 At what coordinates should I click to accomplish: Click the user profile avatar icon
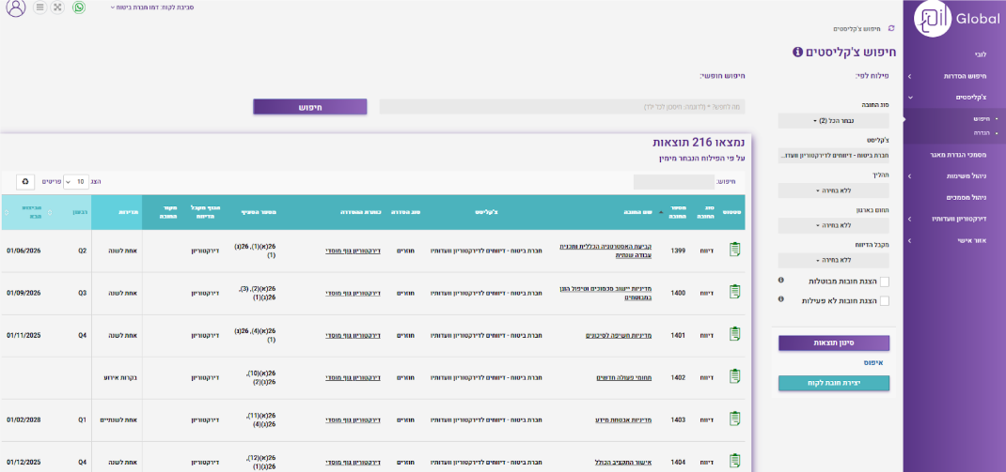click(x=16, y=8)
